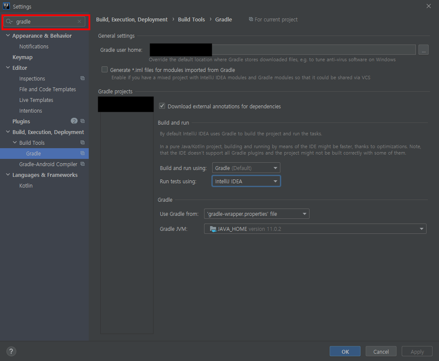Open Live Templates settings

pyautogui.click(x=36, y=100)
